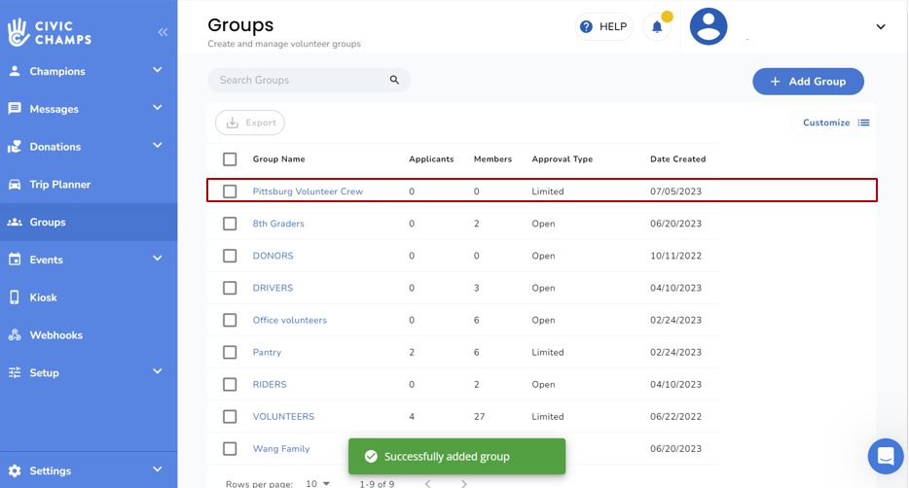Toggle the select-all groups checkbox
The image size is (909, 488).
pyautogui.click(x=230, y=159)
